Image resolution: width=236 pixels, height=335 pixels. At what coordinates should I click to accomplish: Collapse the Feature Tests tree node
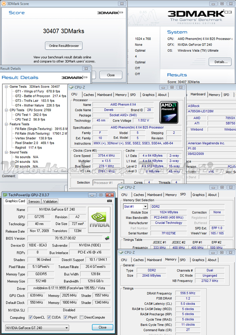(7, 124)
